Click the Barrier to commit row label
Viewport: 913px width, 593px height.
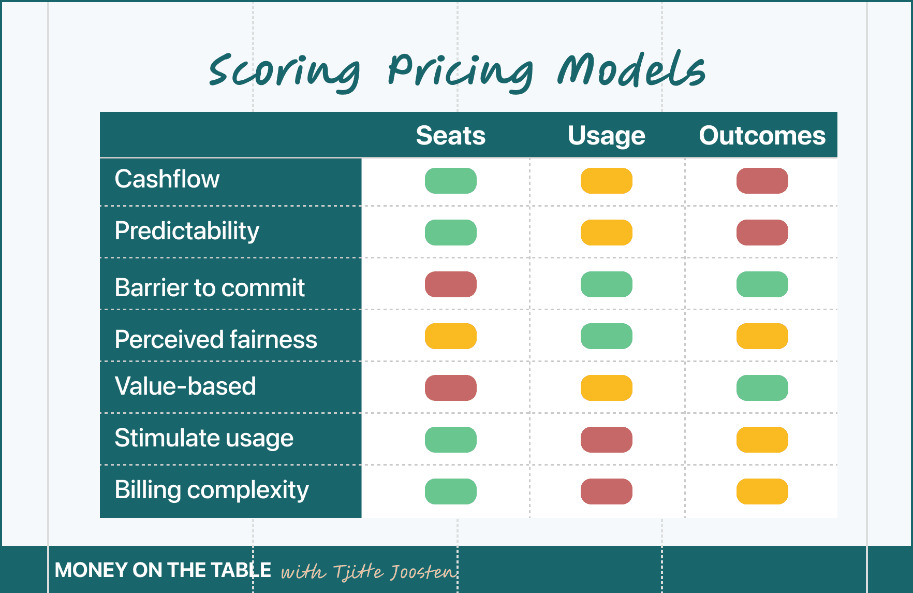click(210, 287)
